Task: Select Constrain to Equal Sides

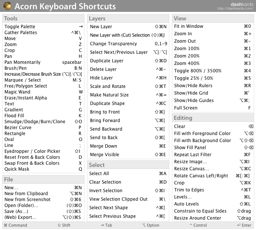Action: click(x=212, y=211)
